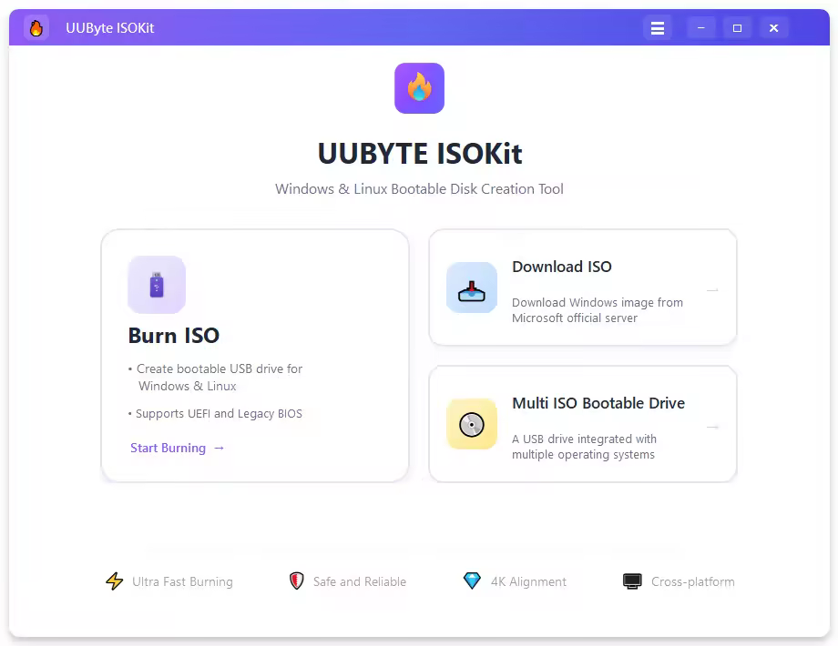Click the Download ISO tray icon
838x646 pixels.
[x=472, y=288]
